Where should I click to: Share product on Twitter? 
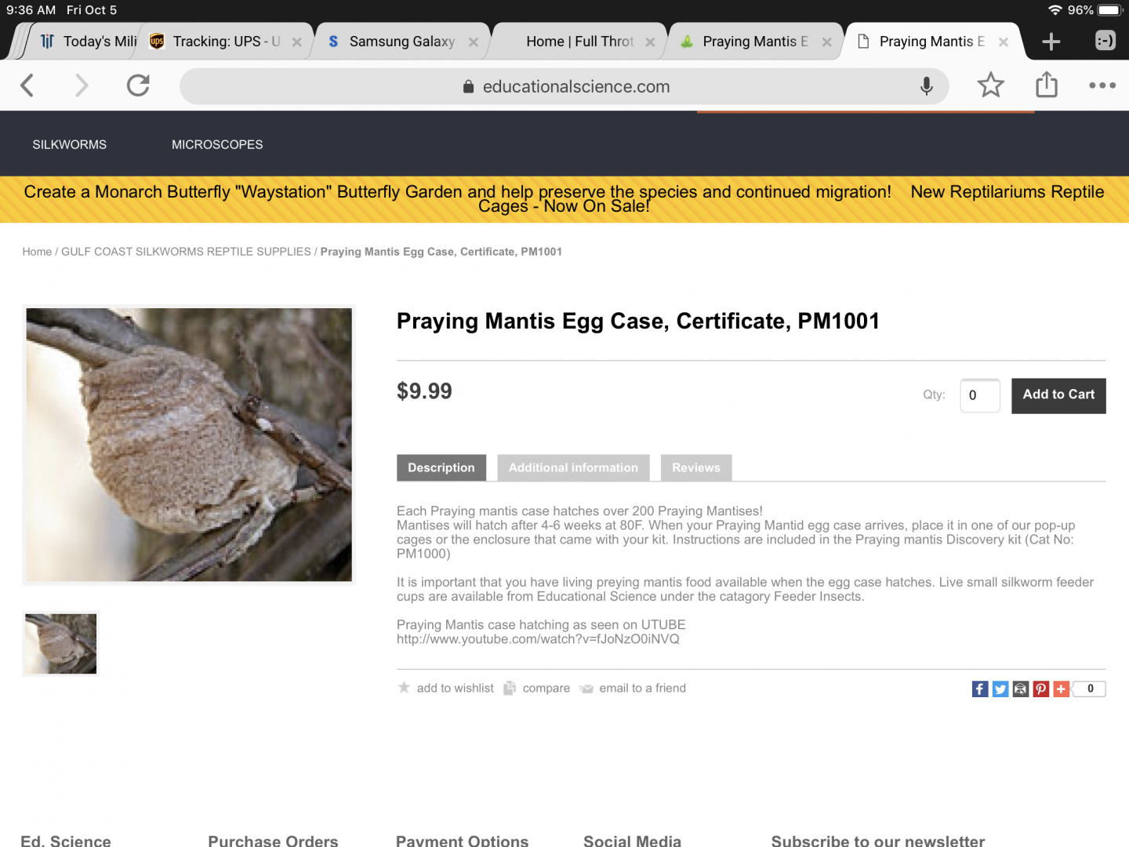pos(1000,689)
